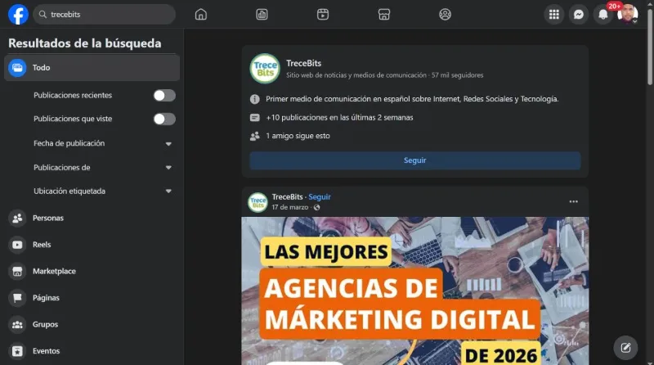Screen dimensions: 654x365
Task: Select Personas results filter
Action: pos(92,218)
